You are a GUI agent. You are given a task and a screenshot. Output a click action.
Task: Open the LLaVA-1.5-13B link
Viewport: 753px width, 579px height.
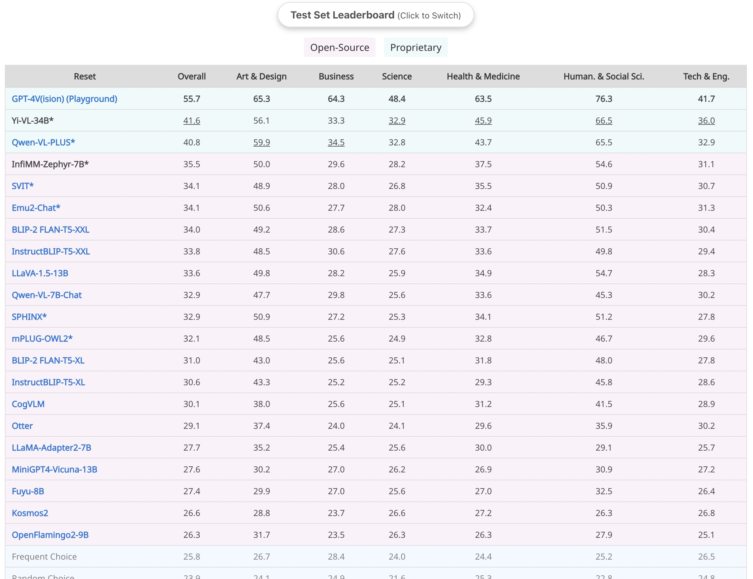point(40,273)
